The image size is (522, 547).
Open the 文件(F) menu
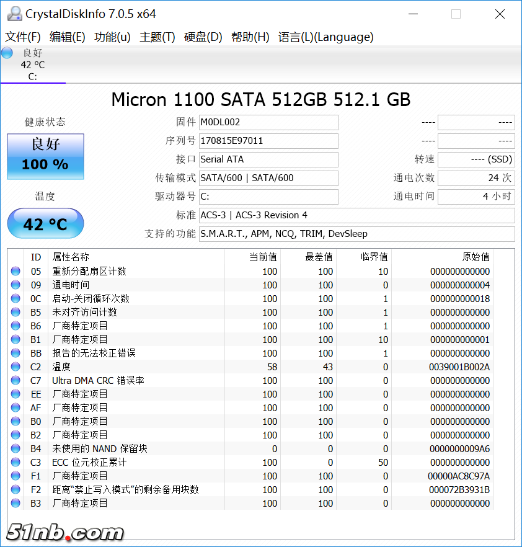coord(23,37)
